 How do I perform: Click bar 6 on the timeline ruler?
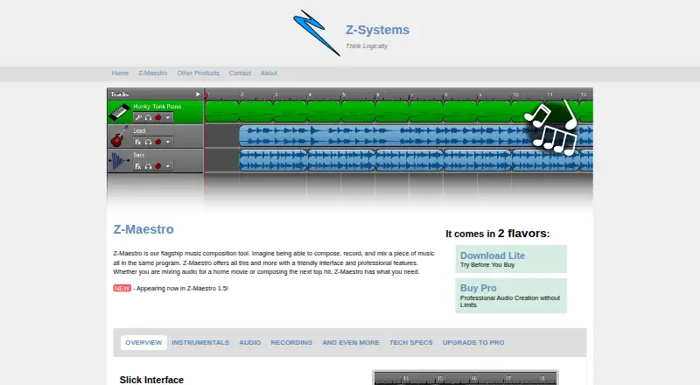point(378,94)
